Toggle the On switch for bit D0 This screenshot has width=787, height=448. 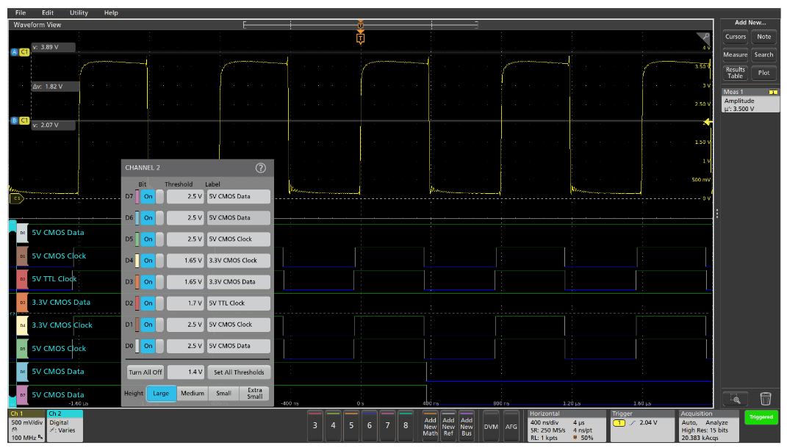point(149,346)
